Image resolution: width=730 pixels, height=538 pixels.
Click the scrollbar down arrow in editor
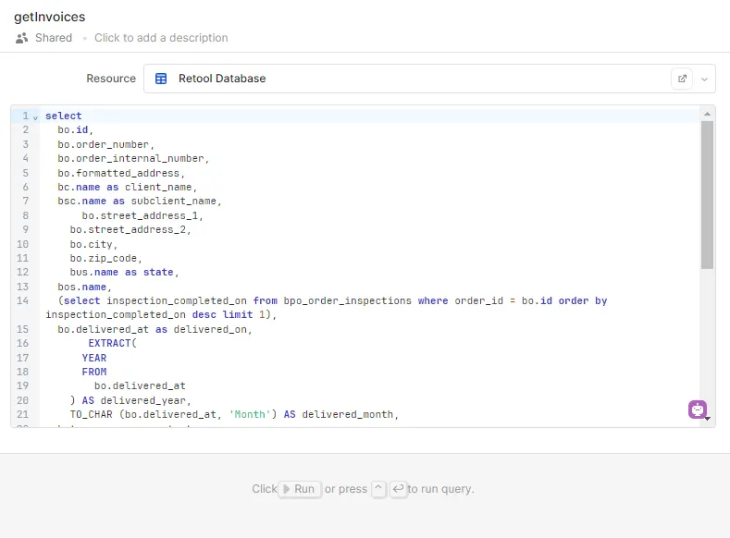click(x=708, y=419)
